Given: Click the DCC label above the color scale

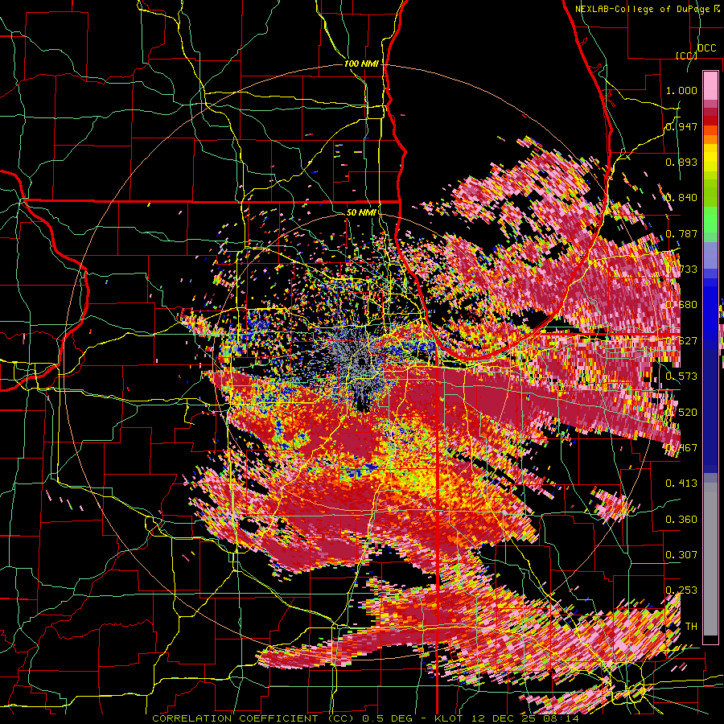Looking at the screenshot, I should point(706,48).
